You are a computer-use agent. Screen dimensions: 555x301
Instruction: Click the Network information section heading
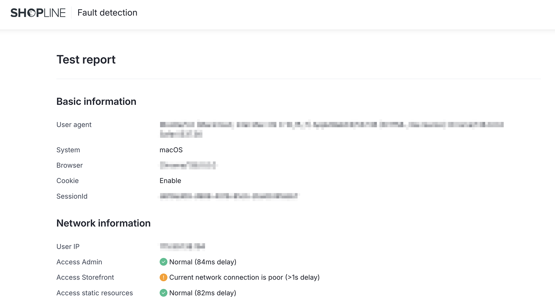coord(103,223)
